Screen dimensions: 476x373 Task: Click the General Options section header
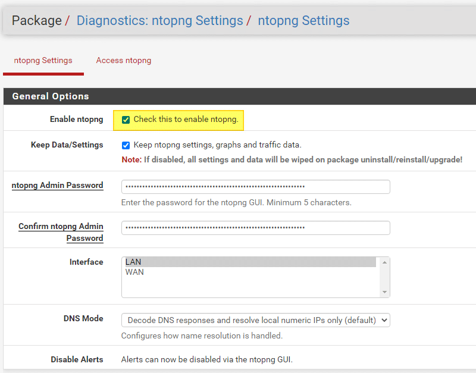[x=51, y=96]
